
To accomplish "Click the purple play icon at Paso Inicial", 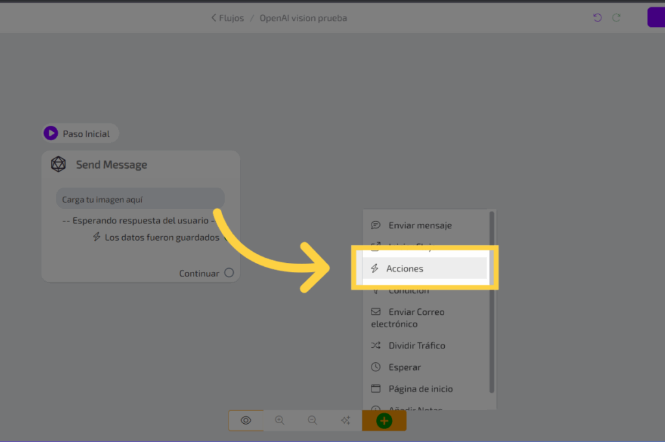I will [51, 134].
